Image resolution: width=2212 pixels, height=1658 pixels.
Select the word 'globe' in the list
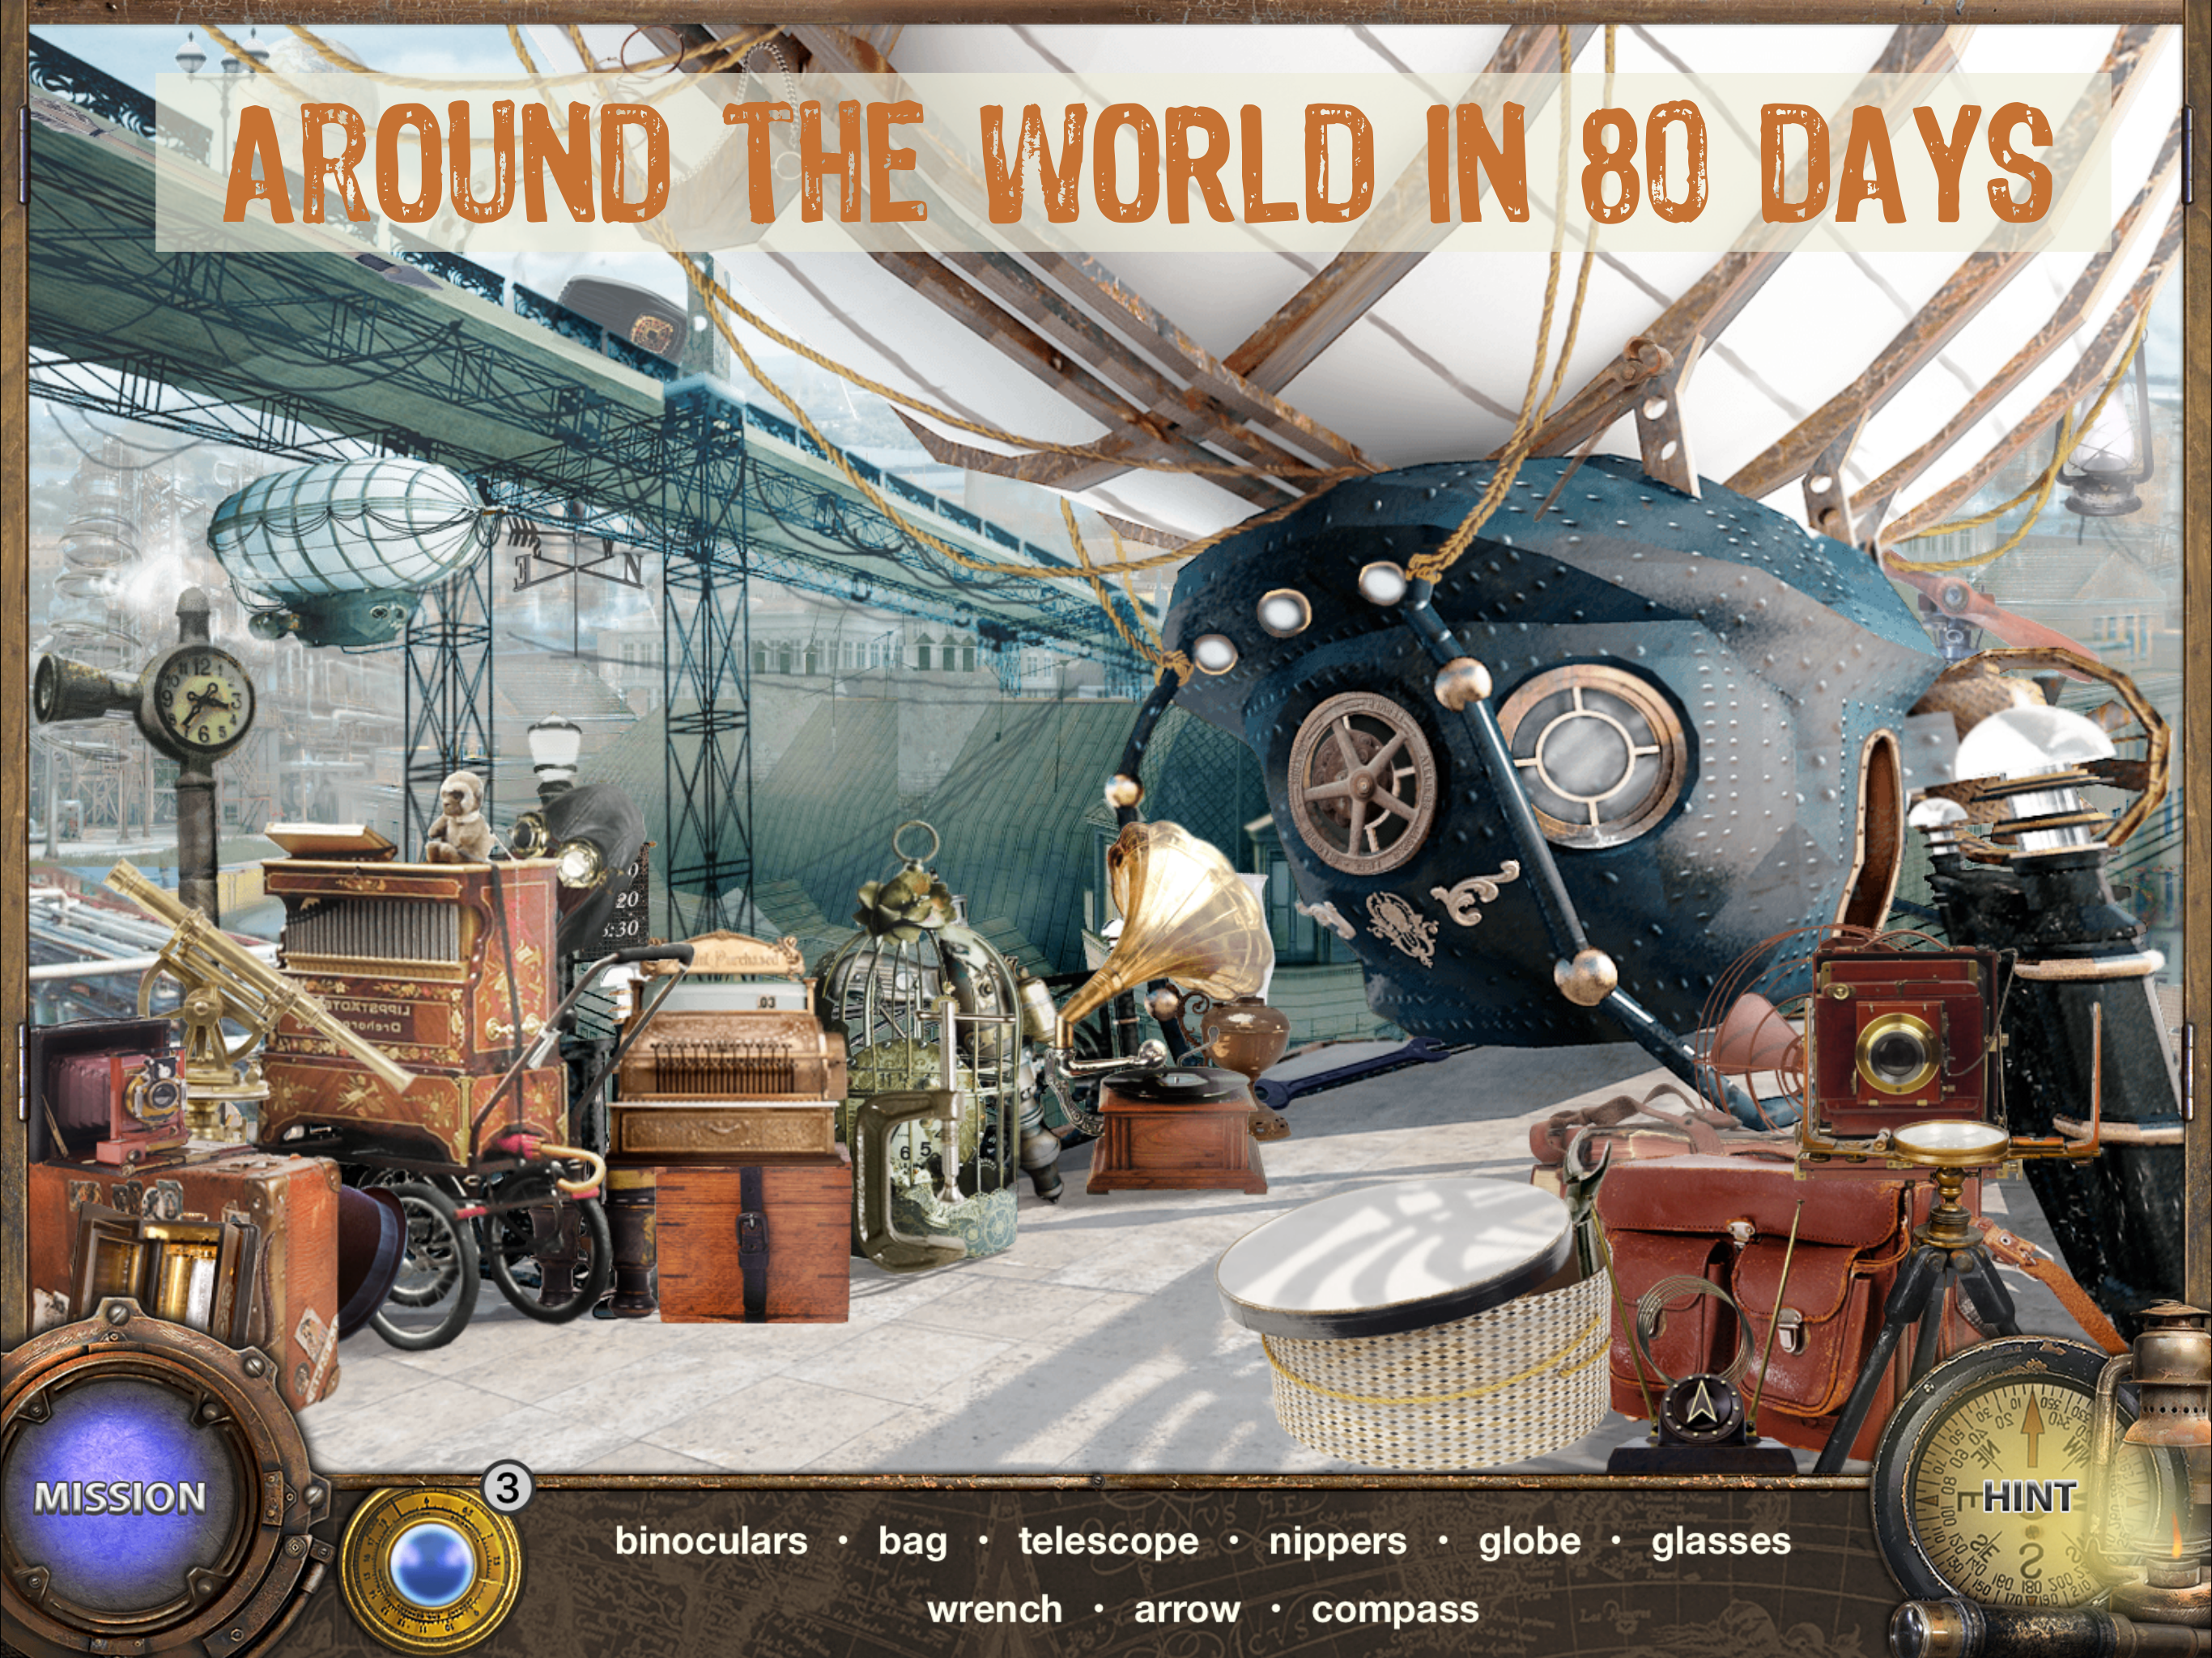(1529, 1541)
